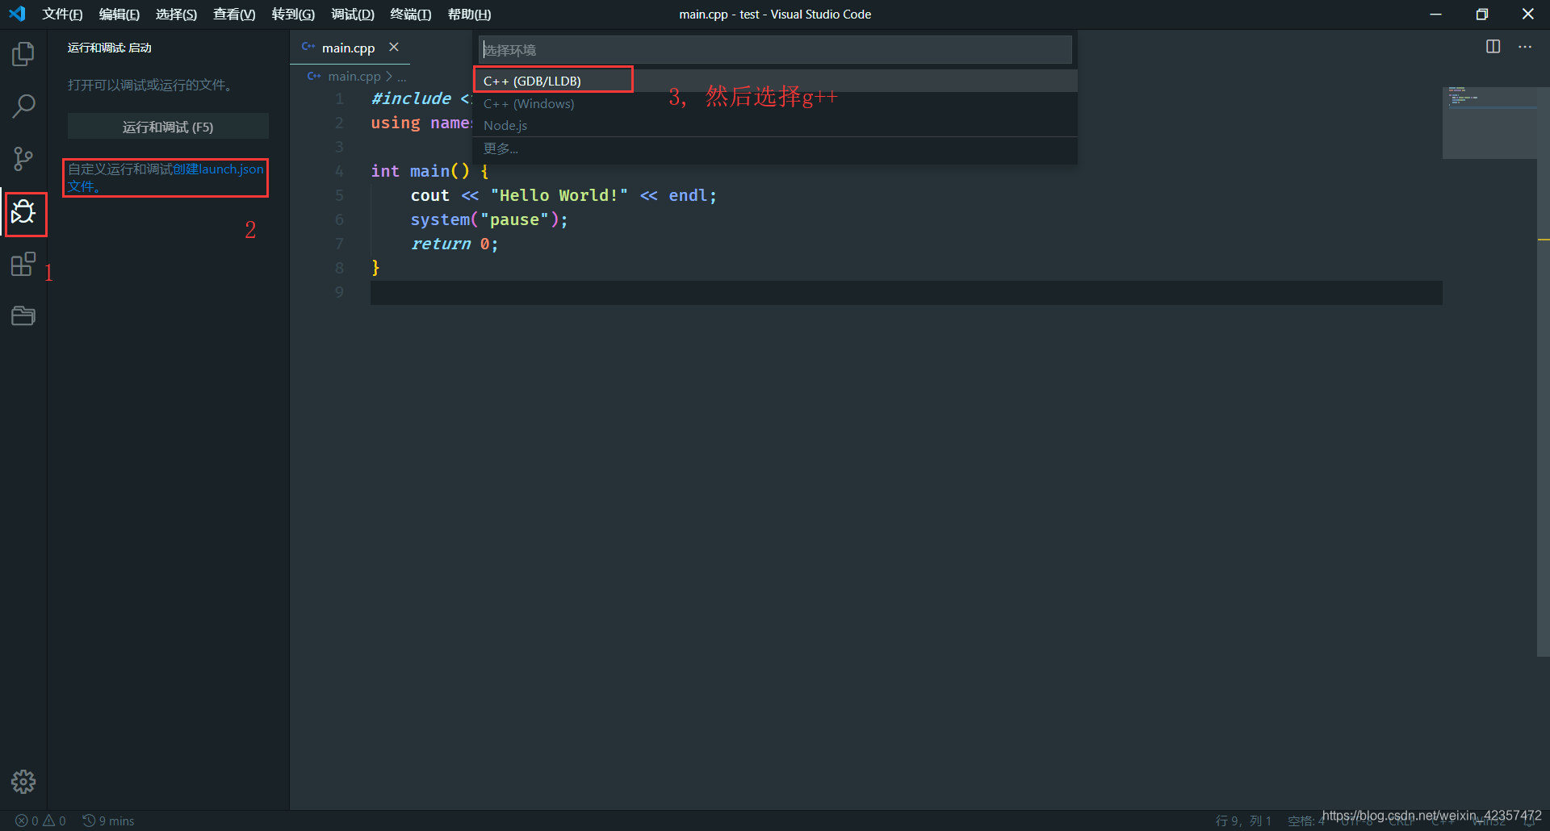Open the 调试(D) menu
The image size is (1550, 831).
click(x=353, y=15)
